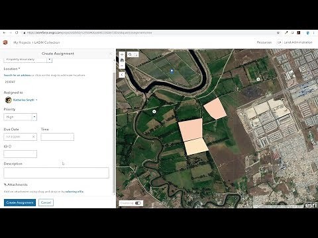Cancel the assignment creation
318x238 pixels.
[x=46, y=202]
